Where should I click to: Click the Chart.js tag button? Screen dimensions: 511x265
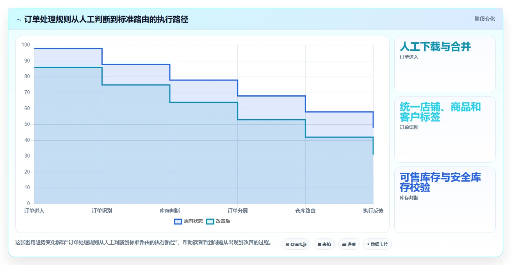click(x=296, y=244)
